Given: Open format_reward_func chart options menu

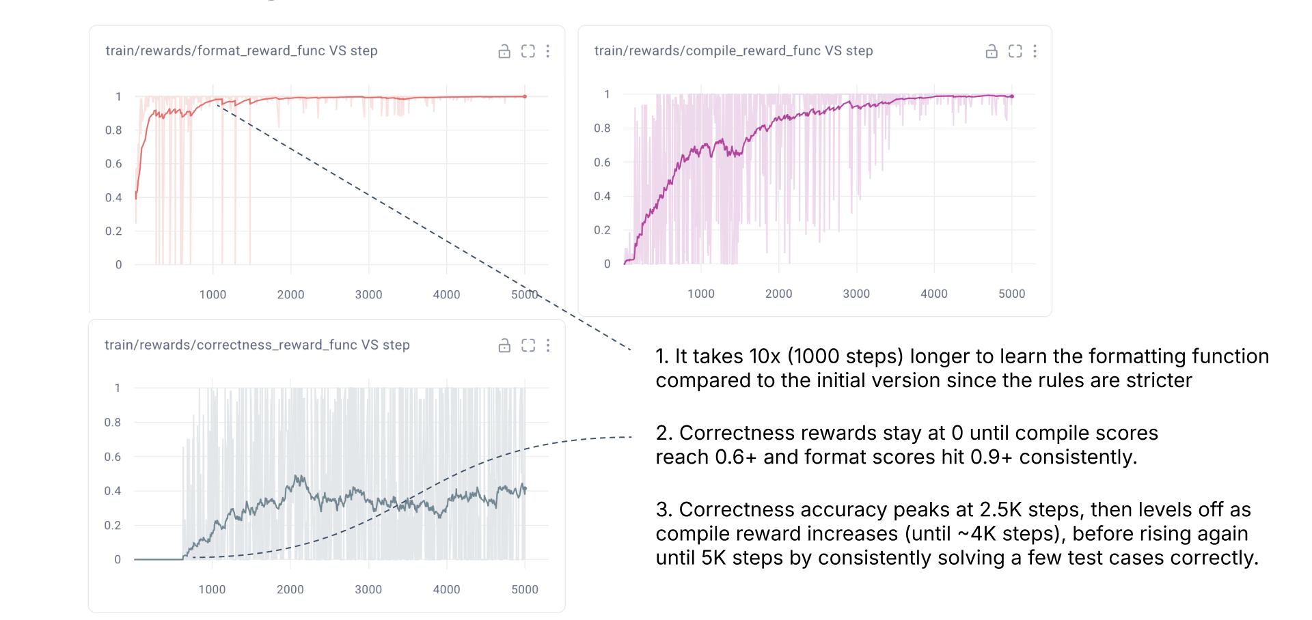Looking at the screenshot, I should pos(548,51).
